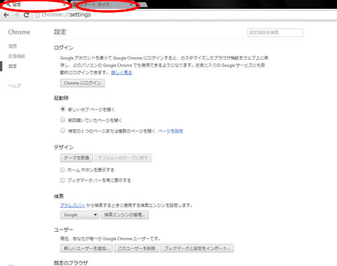Follow the アドレスバー link
The image size is (337, 266).
point(73,205)
